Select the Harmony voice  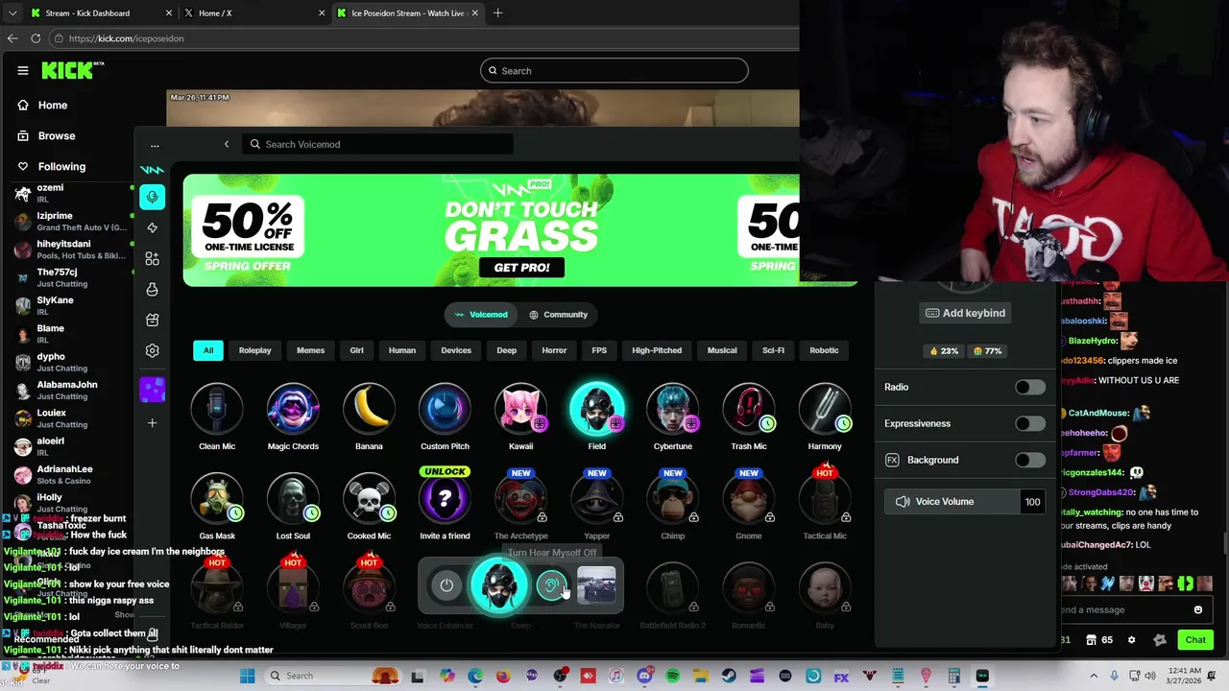[x=824, y=410]
